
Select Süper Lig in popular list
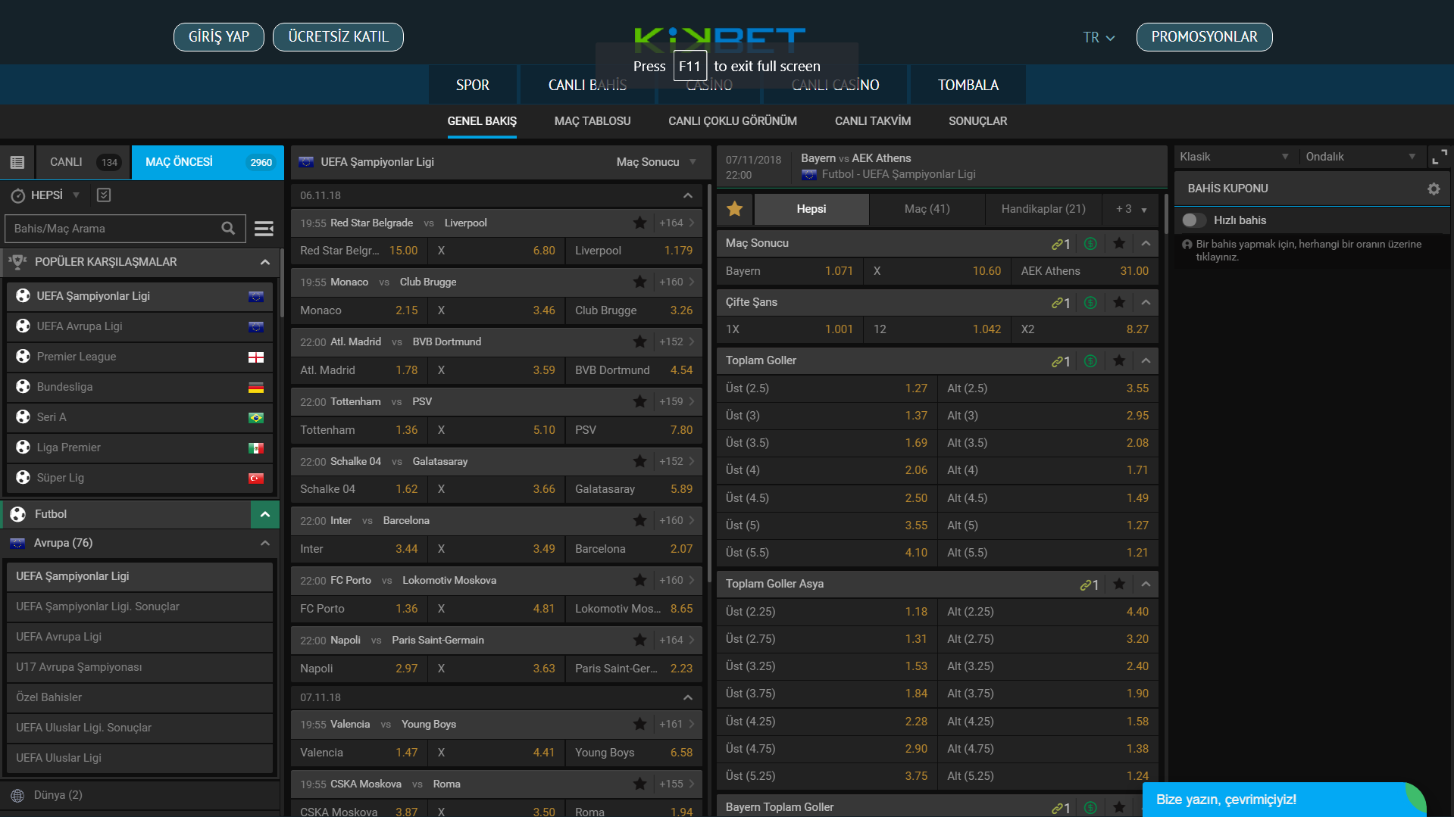pos(139,478)
